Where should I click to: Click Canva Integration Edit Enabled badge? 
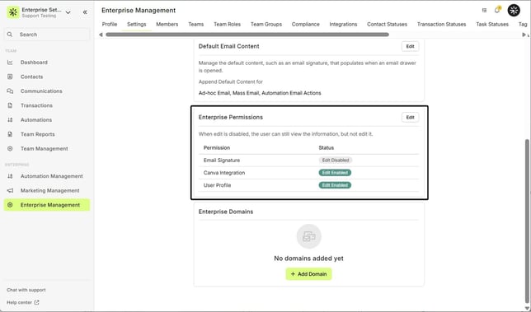tap(335, 173)
